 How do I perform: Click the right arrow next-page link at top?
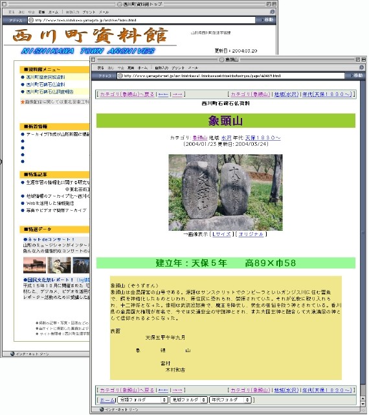click(177, 94)
